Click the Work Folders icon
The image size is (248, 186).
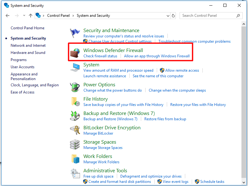pos(75,159)
